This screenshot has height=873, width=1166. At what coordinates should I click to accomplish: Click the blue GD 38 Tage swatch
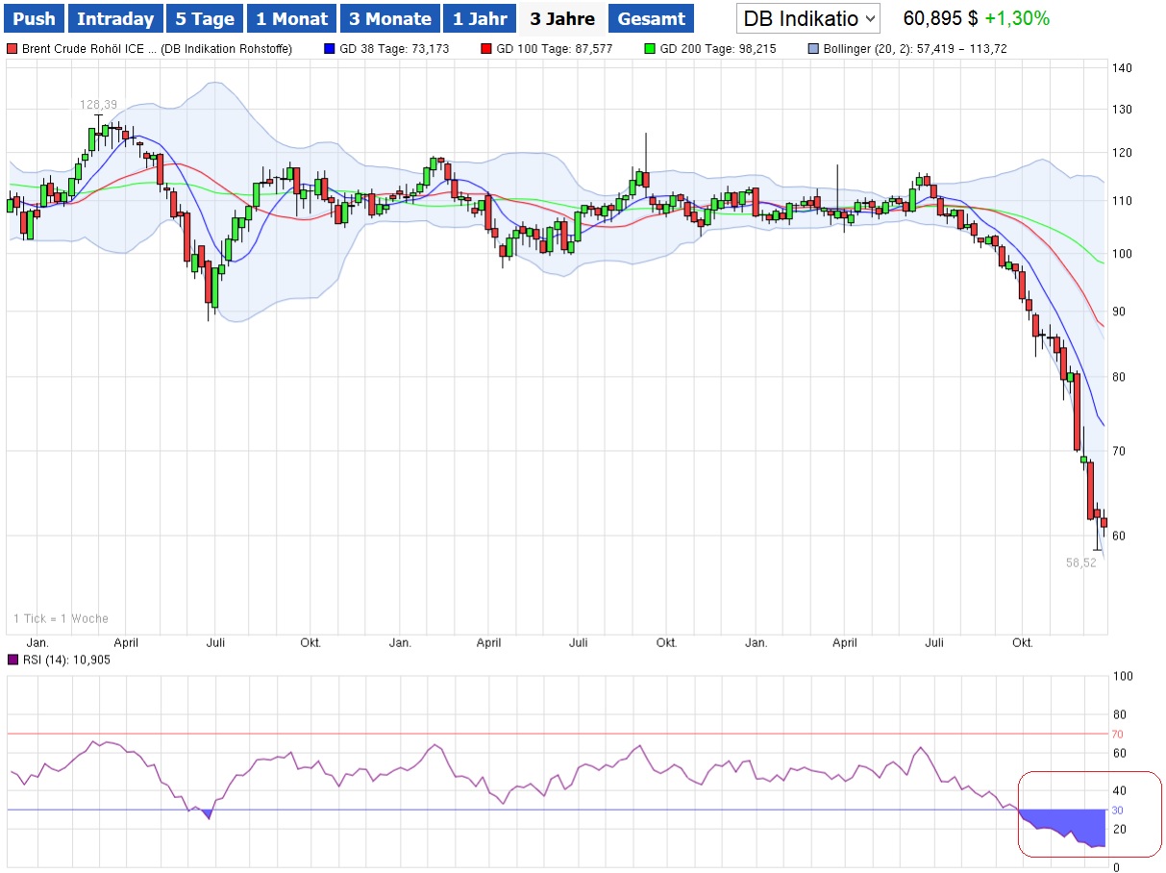330,48
